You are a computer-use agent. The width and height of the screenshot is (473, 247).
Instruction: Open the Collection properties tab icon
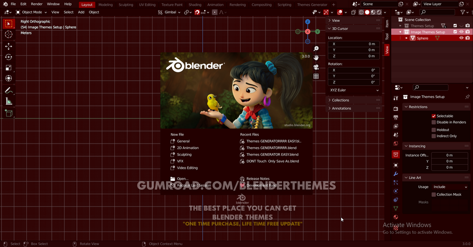pos(396,154)
